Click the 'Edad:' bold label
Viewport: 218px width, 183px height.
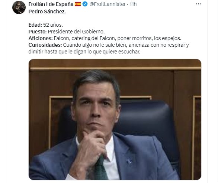point(35,25)
